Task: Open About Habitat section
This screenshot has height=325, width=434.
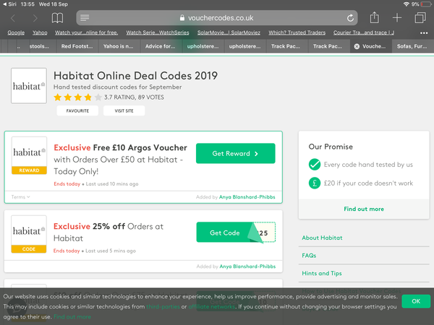Action: coord(322,238)
